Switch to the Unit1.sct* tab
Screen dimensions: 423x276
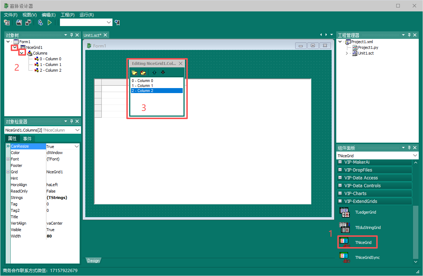[x=92, y=35]
